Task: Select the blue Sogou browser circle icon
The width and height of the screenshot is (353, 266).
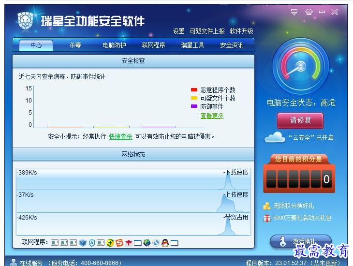Action: (x=156, y=243)
